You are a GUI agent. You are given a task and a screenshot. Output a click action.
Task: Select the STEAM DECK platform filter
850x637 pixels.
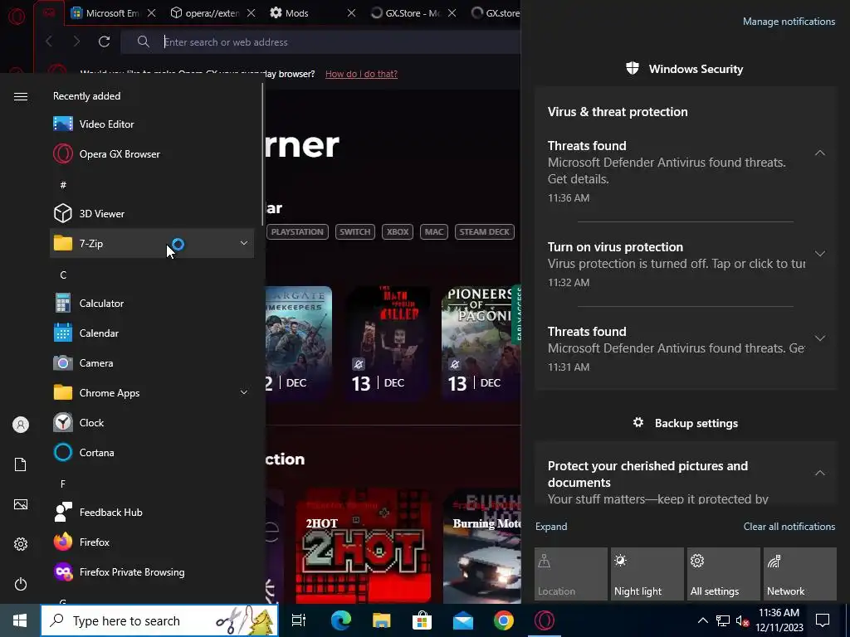(x=485, y=232)
